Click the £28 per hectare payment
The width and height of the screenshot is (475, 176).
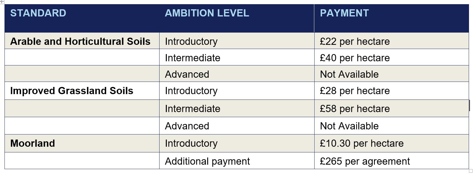[355, 91]
